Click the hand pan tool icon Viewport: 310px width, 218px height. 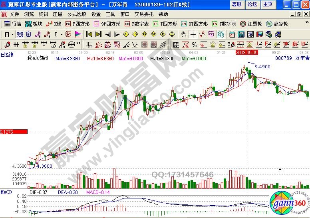pos(184,34)
